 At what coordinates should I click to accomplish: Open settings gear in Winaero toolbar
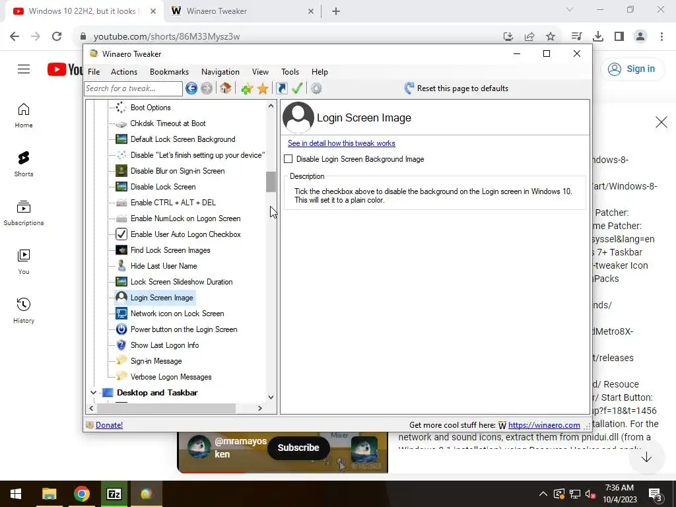click(x=316, y=88)
